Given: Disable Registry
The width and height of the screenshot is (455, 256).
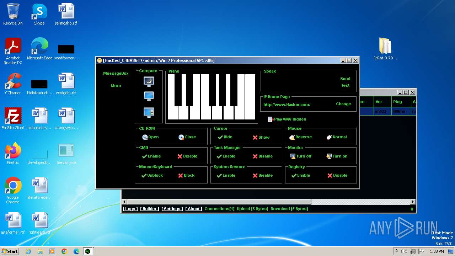Looking at the screenshot, I should pyautogui.click(x=337, y=175).
